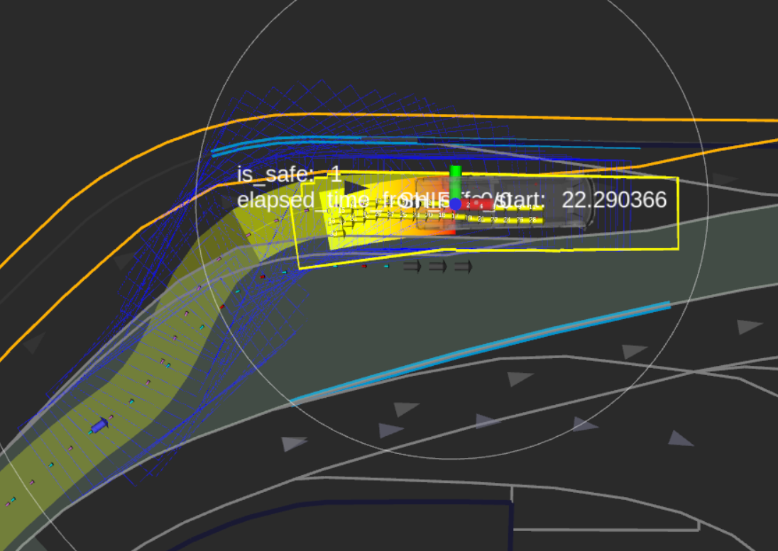Select the long cyan line below the vehicle
Screen dimensions: 778x551
(483, 350)
